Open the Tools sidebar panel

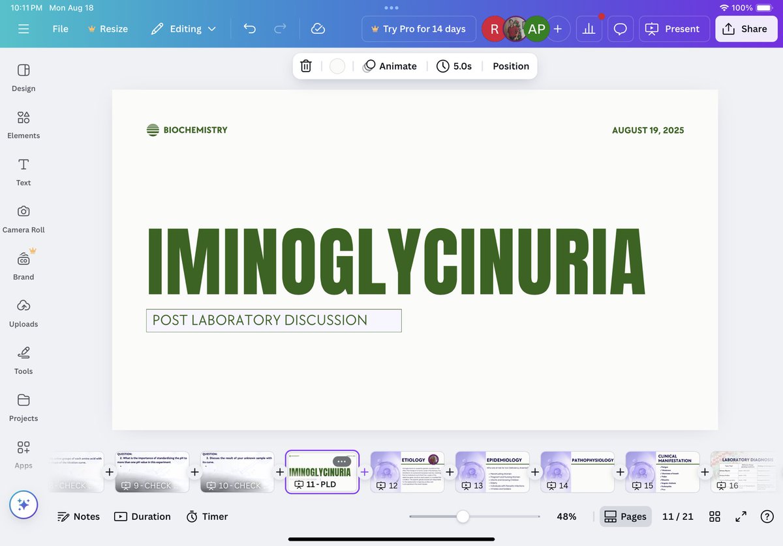[x=23, y=360]
